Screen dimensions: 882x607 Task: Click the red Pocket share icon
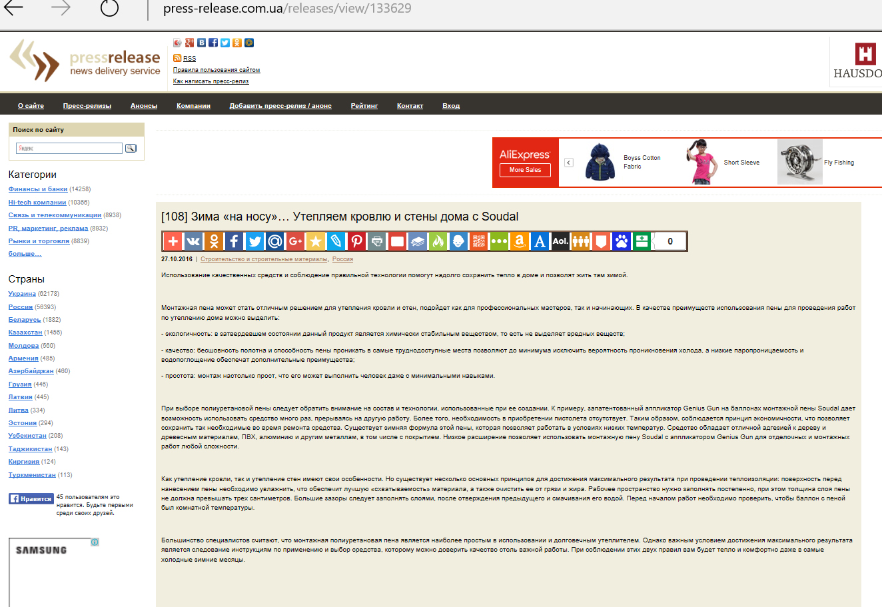click(x=602, y=241)
